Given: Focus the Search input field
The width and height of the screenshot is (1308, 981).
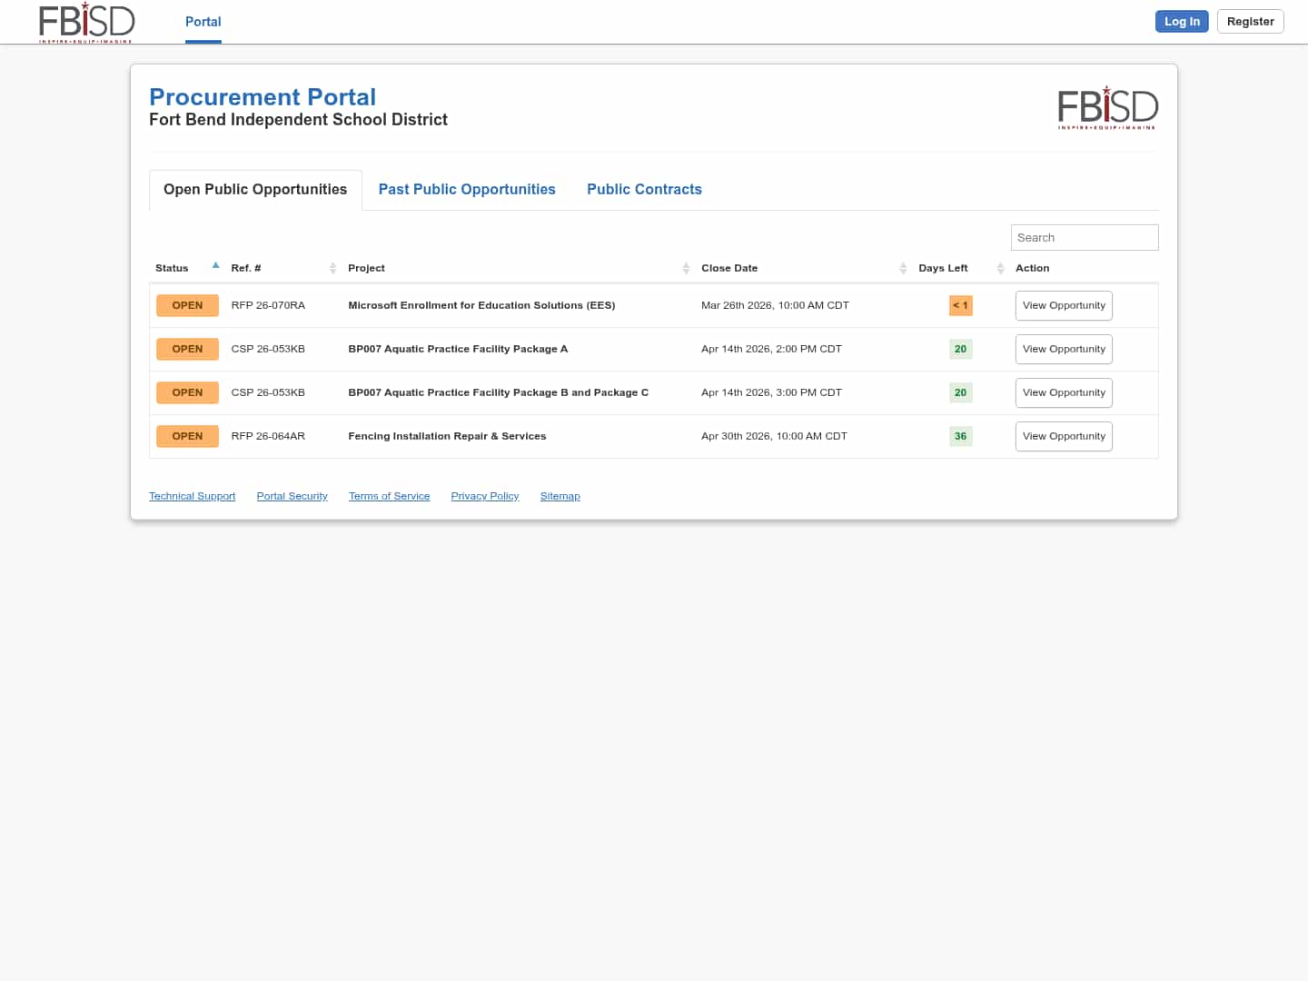Looking at the screenshot, I should pyautogui.click(x=1084, y=238).
